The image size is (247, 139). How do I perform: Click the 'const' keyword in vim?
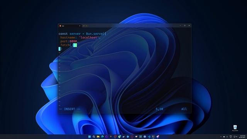[x=63, y=34]
